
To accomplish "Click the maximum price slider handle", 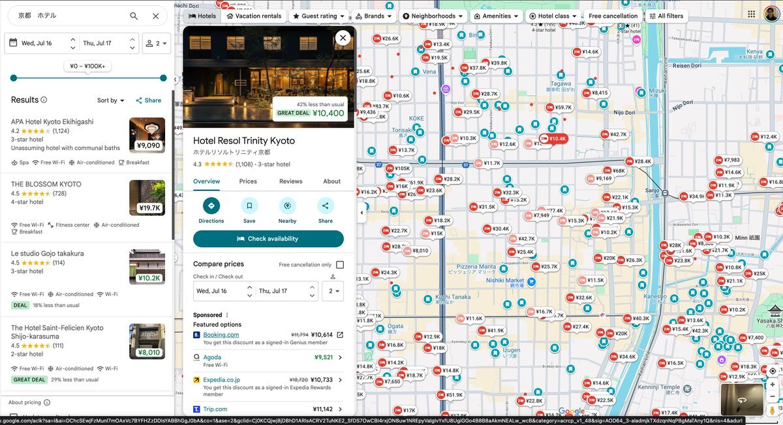I will [x=163, y=78].
